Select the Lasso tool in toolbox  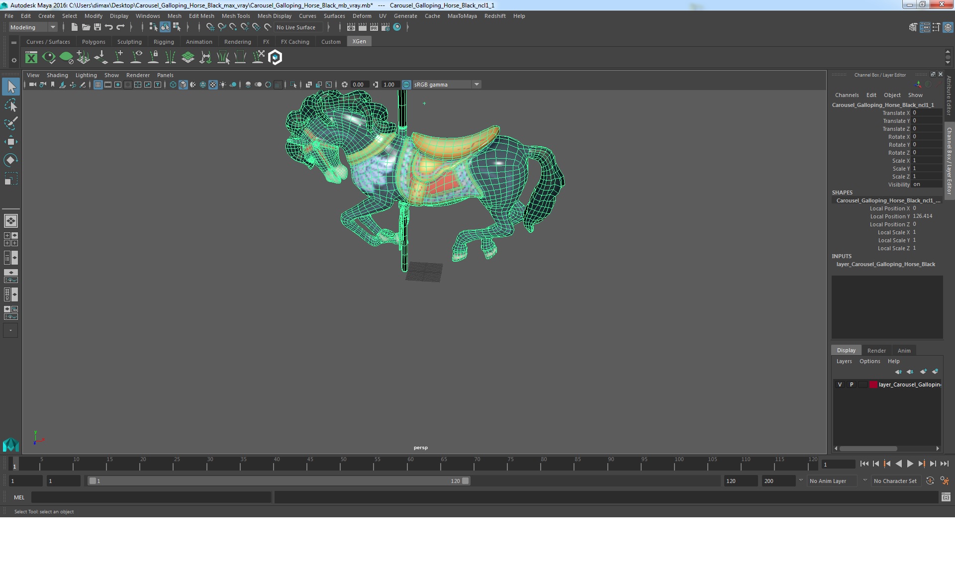(x=10, y=105)
